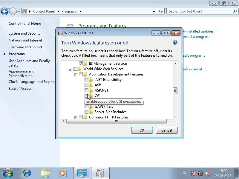Click the Help question mark icon
The height and width of the screenshot is (179, 239).
(x=175, y=42)
